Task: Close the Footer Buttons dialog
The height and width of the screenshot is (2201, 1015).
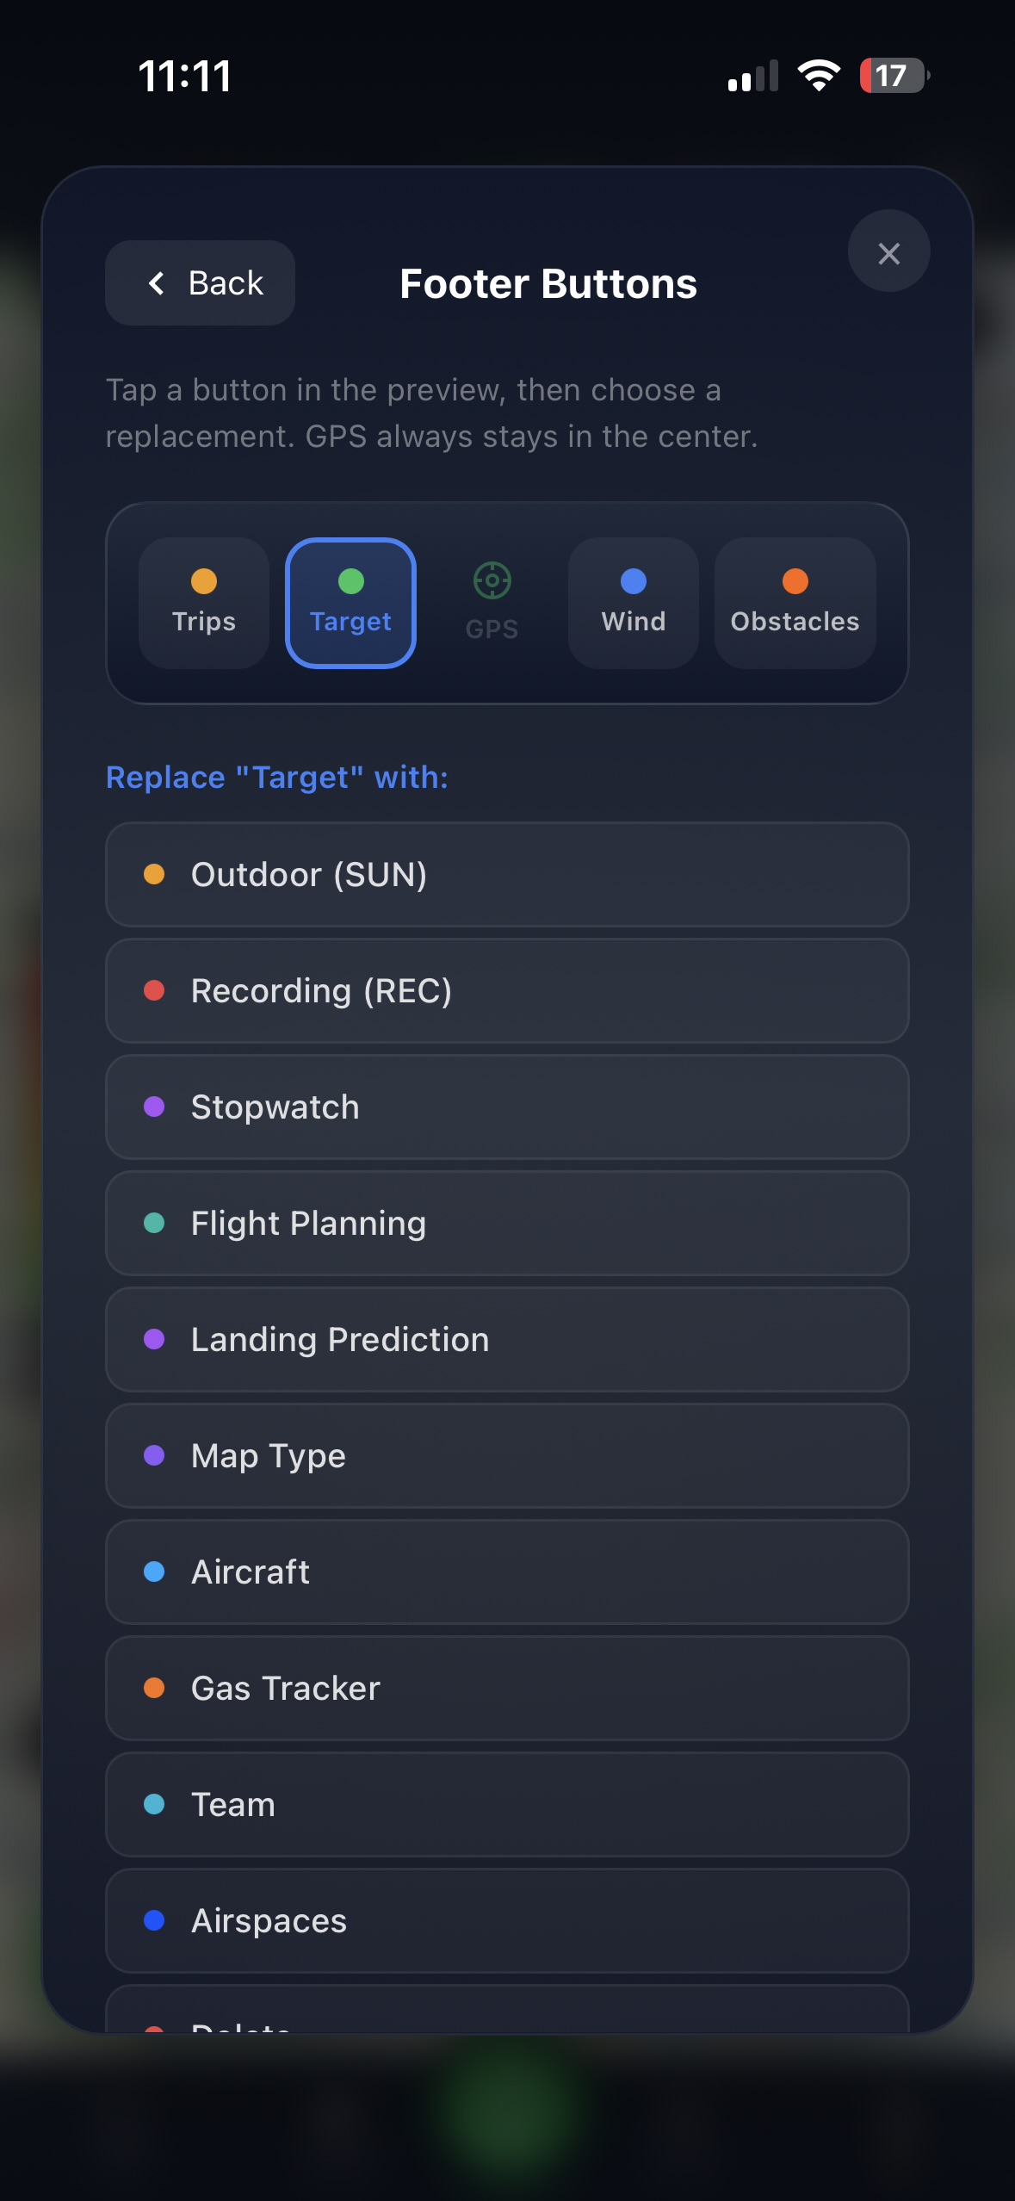Action: click(888, 251)
